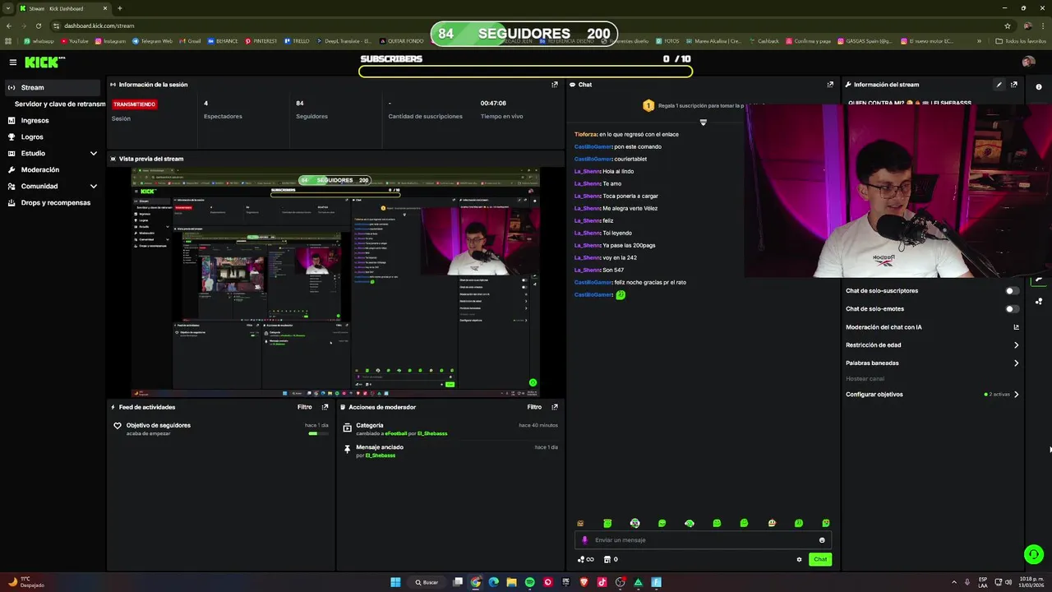1052x592 pixels.
Task: Click the scroll-down indicator atop chat
Action: point(703,123)
